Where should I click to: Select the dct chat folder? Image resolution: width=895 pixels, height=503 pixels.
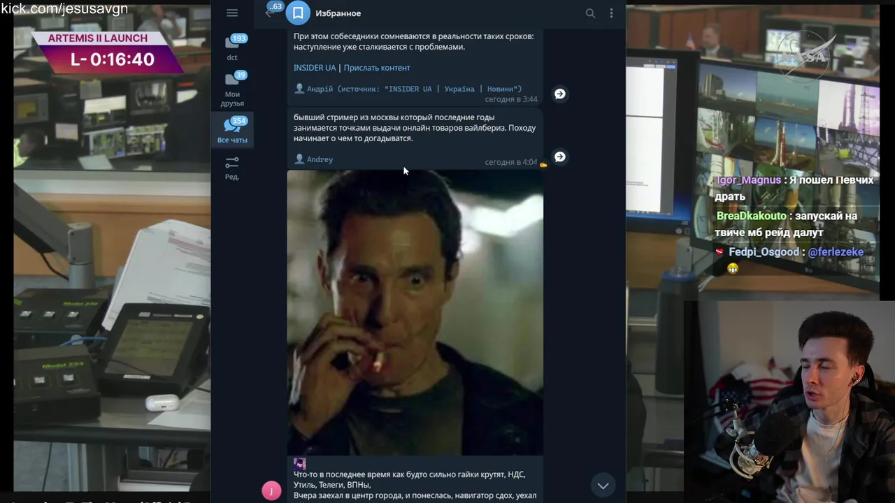click(232, 48)
